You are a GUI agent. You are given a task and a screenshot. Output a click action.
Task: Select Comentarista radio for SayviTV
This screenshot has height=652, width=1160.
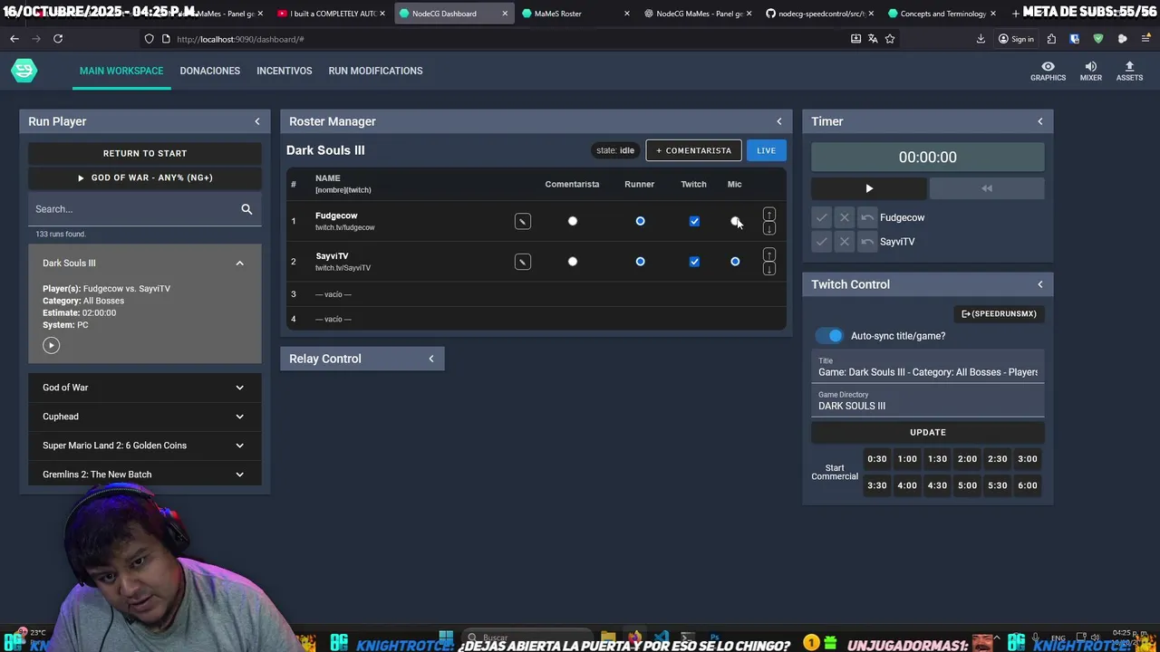coord(572,262)
